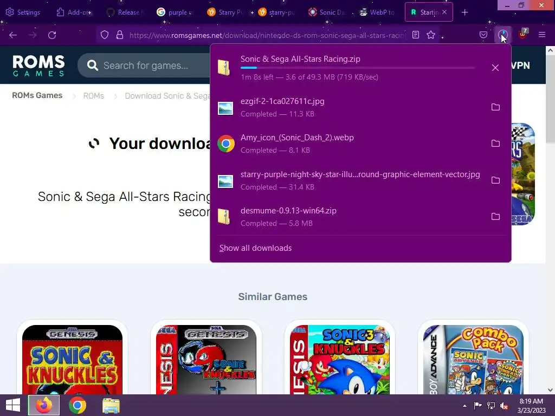Image resolution: width=555 pixels, height=416 pixels.
Task: Show desmume-0.9.13-win64.zip in folder
Action: [495, 216]
